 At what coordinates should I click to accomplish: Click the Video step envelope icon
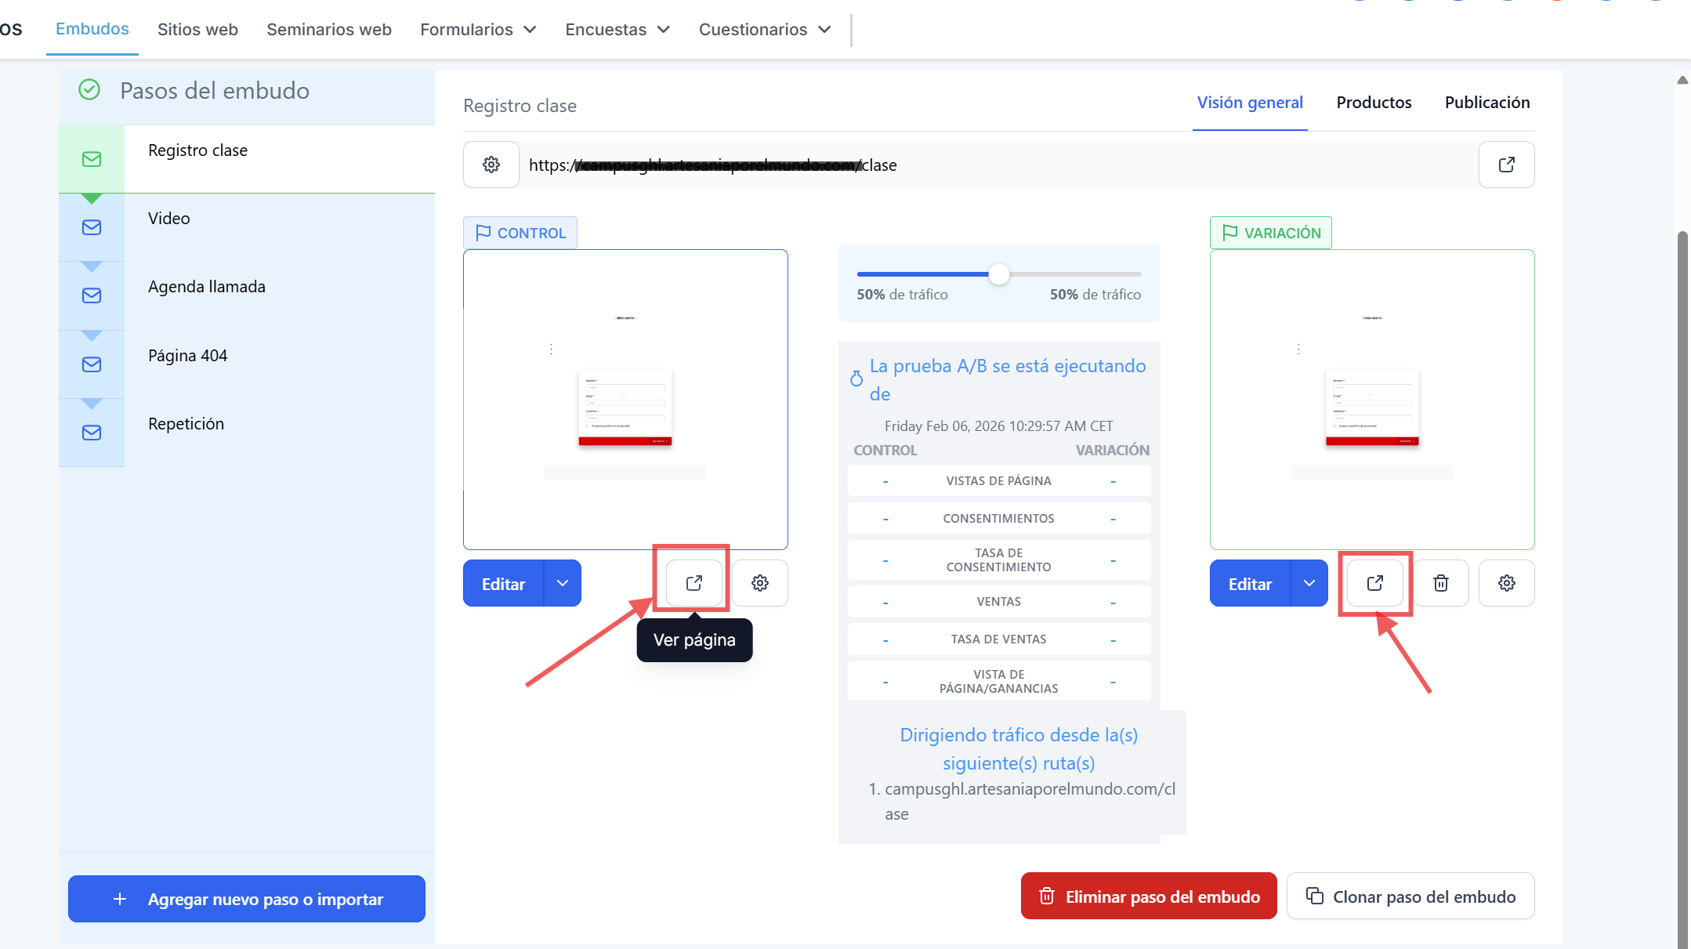click(92, 227)
